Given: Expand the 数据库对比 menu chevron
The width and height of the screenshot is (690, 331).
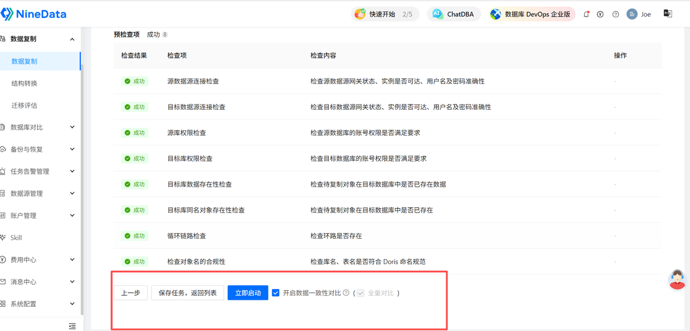Looking at the screenshot, I should point(72,127).
